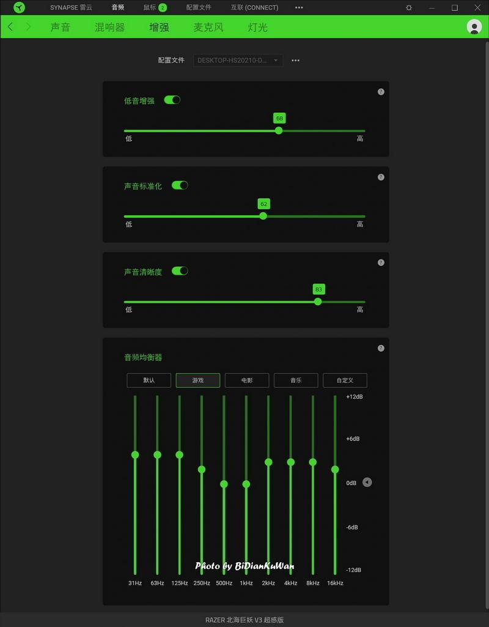This screenshot has width=489, height=627.
Task: Click the 125Hz equalizer slider handle
Action: point(179,454)
